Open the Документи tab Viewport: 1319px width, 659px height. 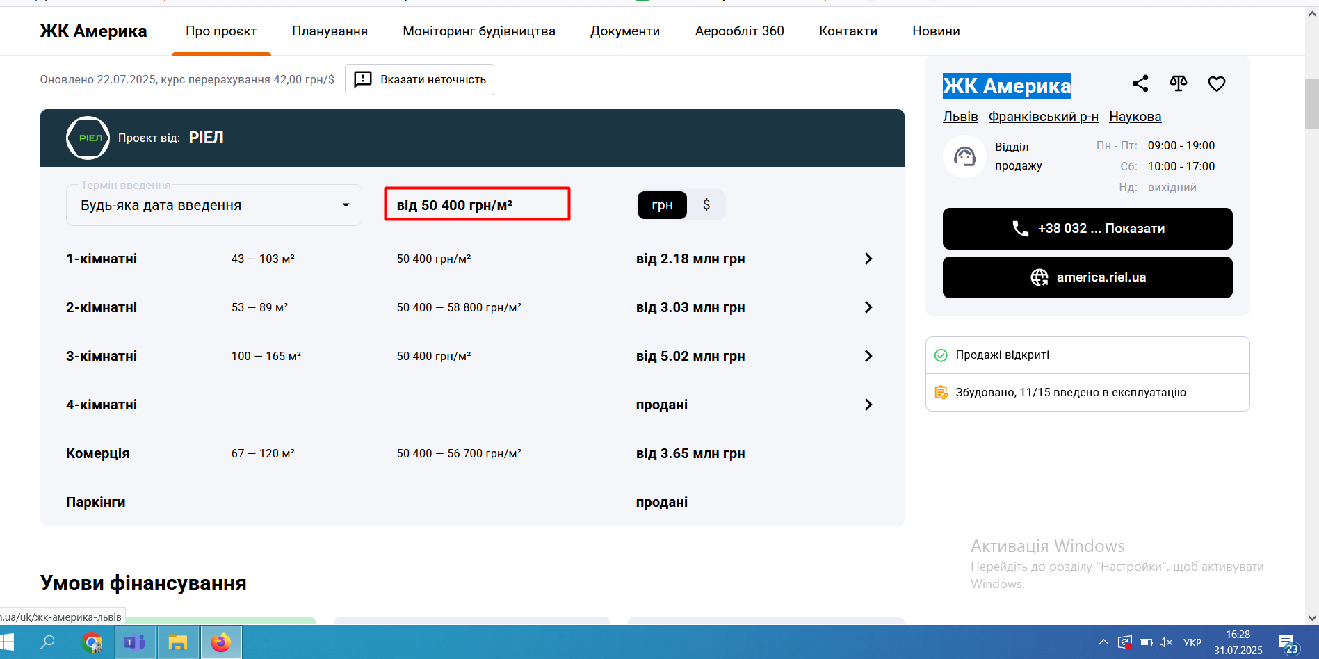(x=625, y=31)
